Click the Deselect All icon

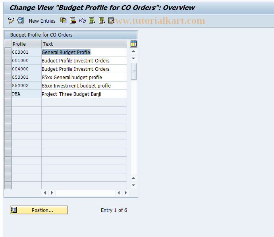point(111,21)
